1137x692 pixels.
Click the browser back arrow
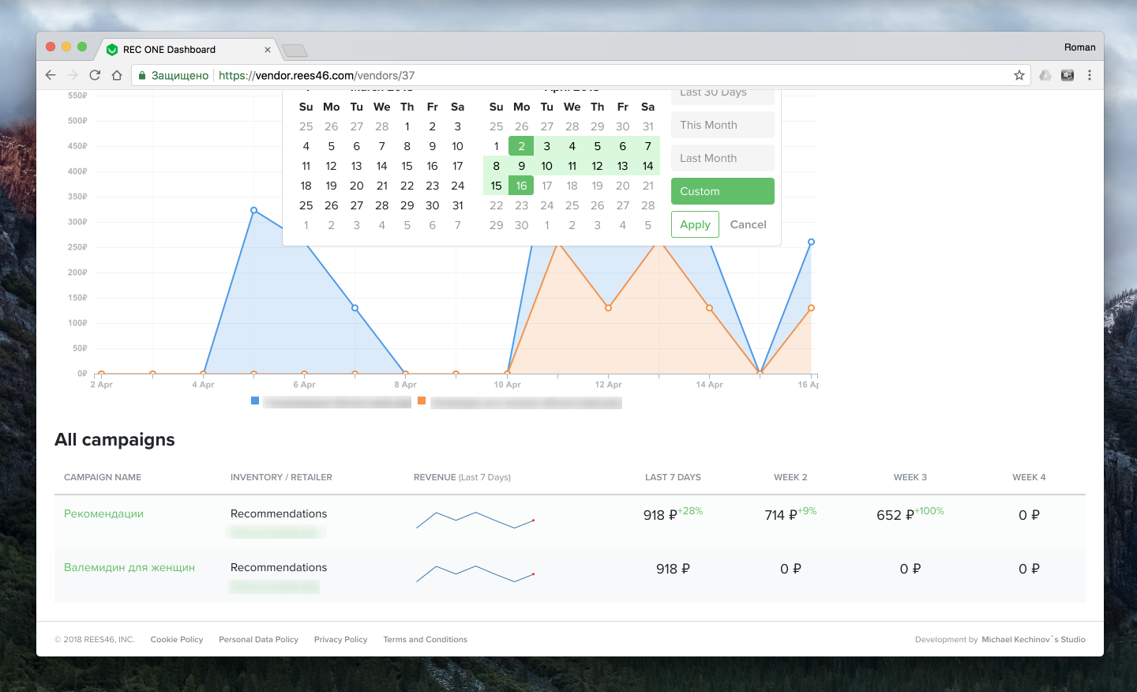(x=51, y=75)
